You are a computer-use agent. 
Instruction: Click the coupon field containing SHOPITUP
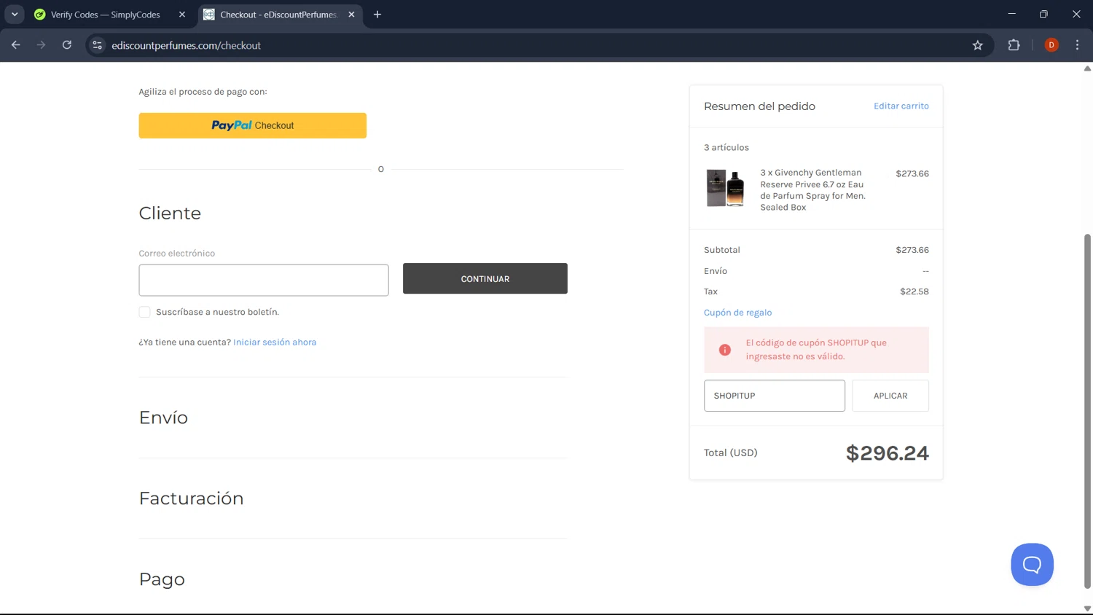click(775, 396)
